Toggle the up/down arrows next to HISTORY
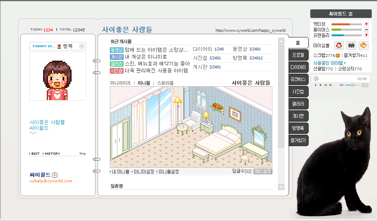Viewport: 377px width, 221px height. 83,153
